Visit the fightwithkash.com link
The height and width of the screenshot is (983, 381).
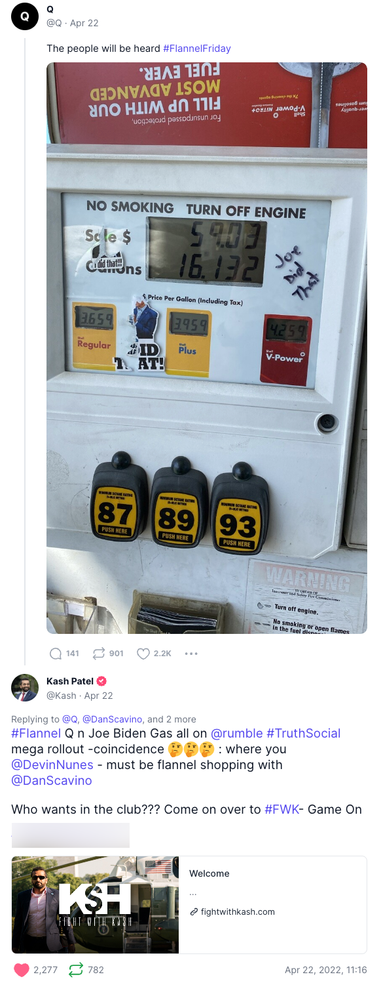pyautogui.click(x=238, y=911)
